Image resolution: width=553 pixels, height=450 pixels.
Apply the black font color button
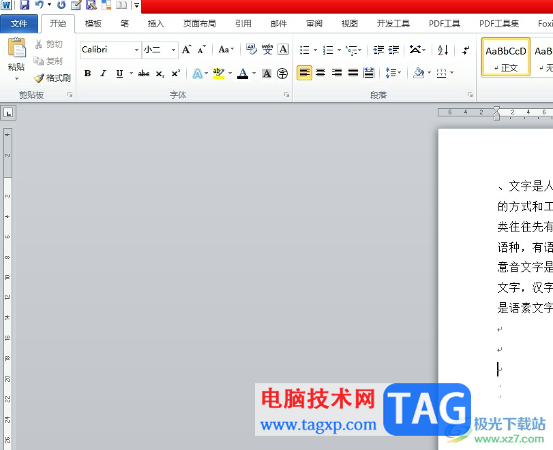point(243,74)
